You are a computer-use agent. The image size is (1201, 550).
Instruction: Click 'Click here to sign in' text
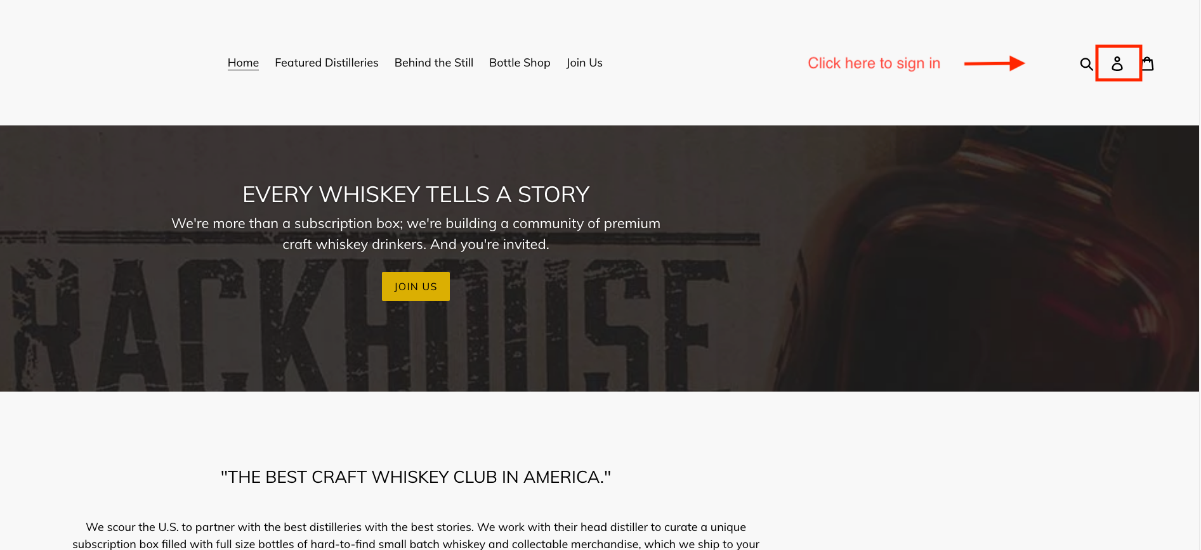(874, 63)
